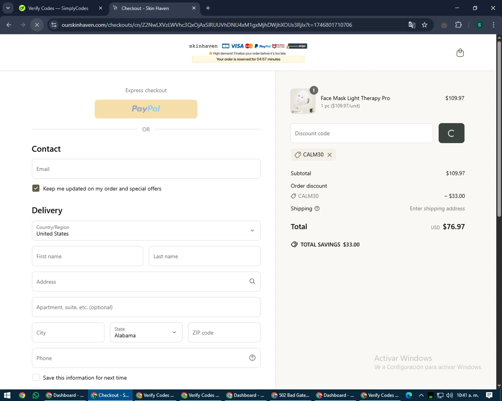Screen dimensions: 502x401
Task: Open Microsoft Edge from the taskbar
Action: tap(409, 395)
